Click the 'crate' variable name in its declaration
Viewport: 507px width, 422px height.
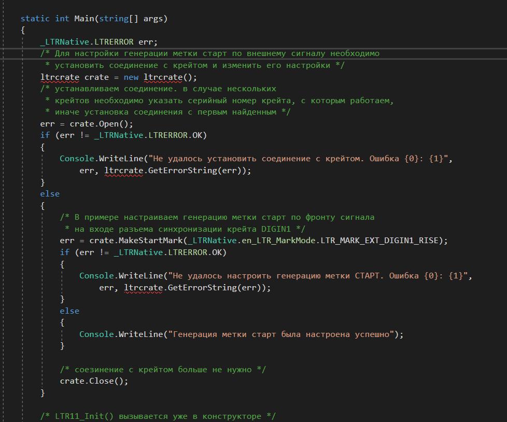(x=96, y=77)
